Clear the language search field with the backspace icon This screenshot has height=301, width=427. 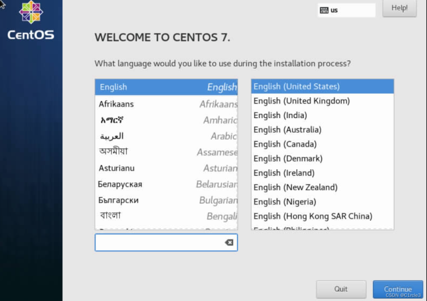click(x=229, y=242)
